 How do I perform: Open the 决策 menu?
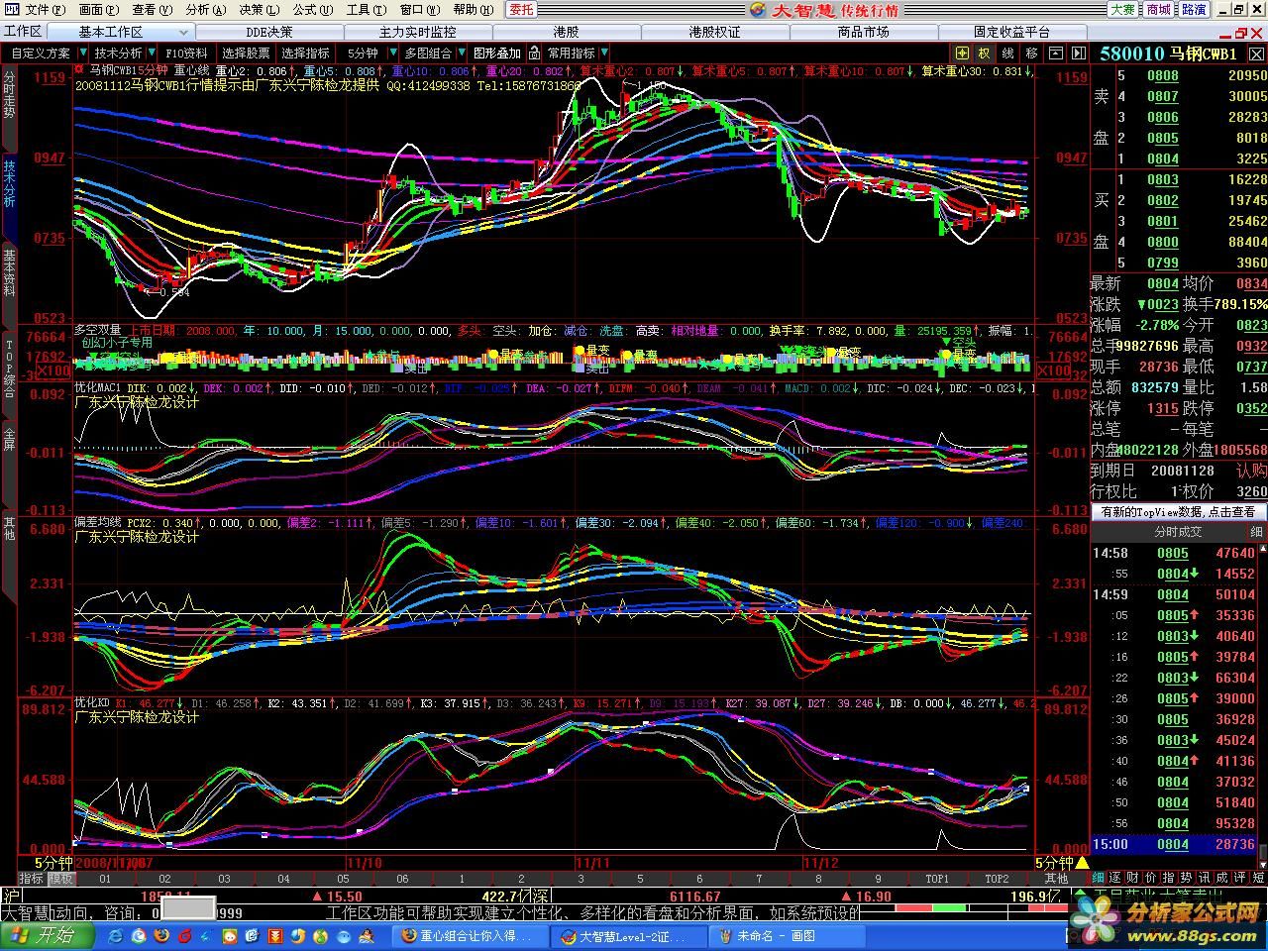[258, 9]
